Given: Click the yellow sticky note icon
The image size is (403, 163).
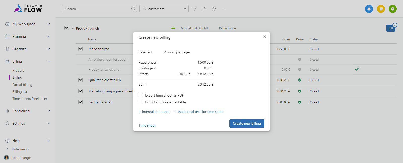Looking at the screenshot, I should pos(381,9).
